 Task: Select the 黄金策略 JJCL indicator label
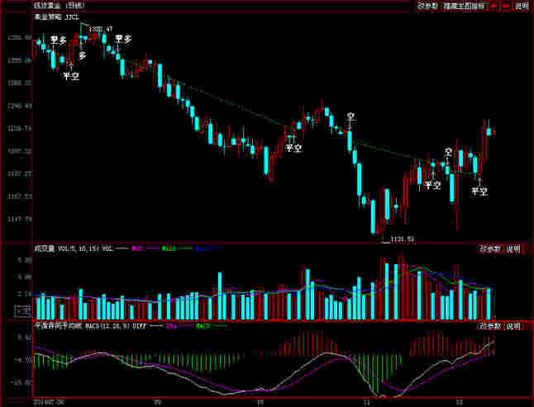pyautogui.click(x=56, y=17)
